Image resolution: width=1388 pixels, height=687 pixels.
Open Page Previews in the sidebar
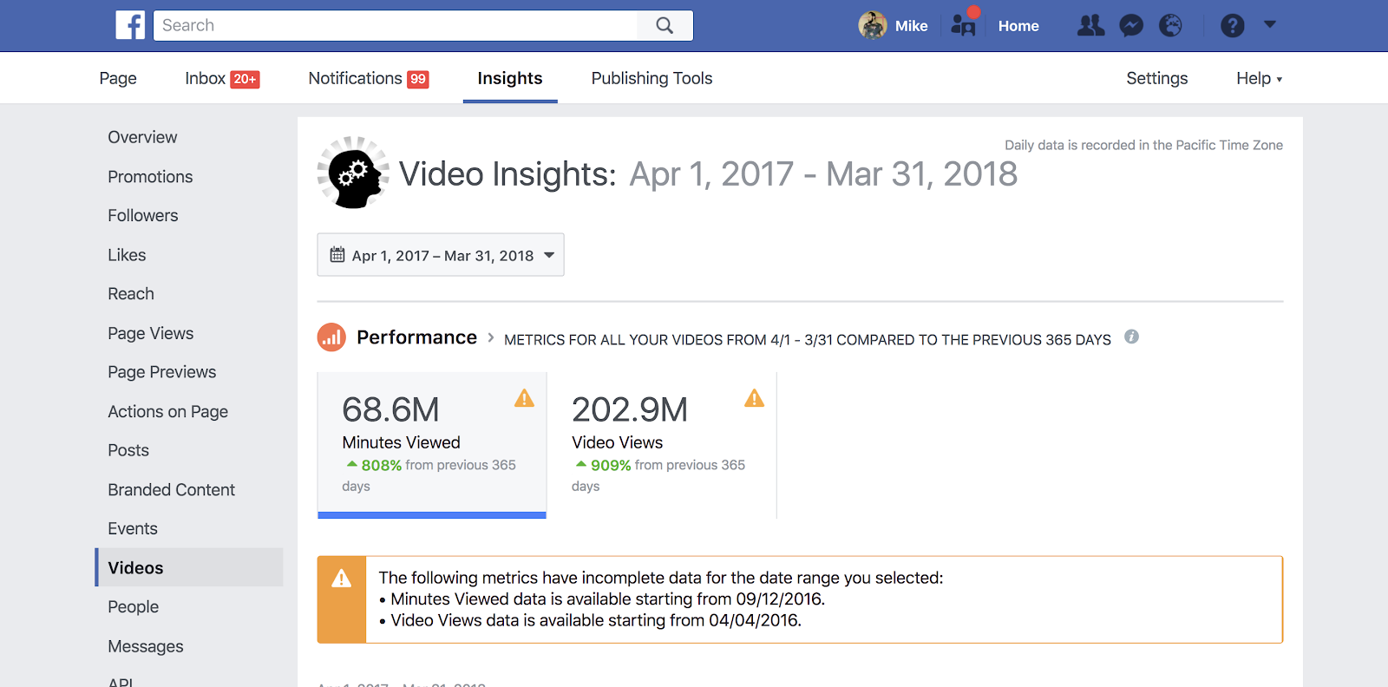click(162, 372)
